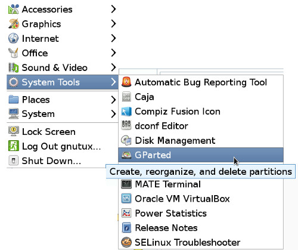Click the Compiz Fusion Icon cube icon
The image size is (298, 250).
pos(126,112)
